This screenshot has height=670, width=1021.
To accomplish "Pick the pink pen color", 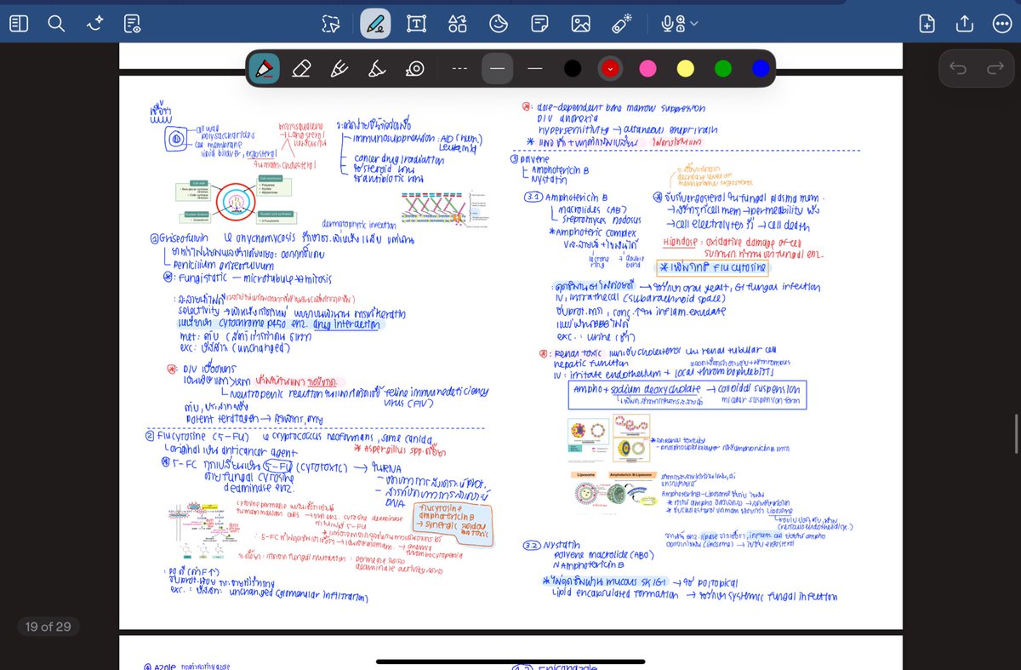I will point(647,68).
